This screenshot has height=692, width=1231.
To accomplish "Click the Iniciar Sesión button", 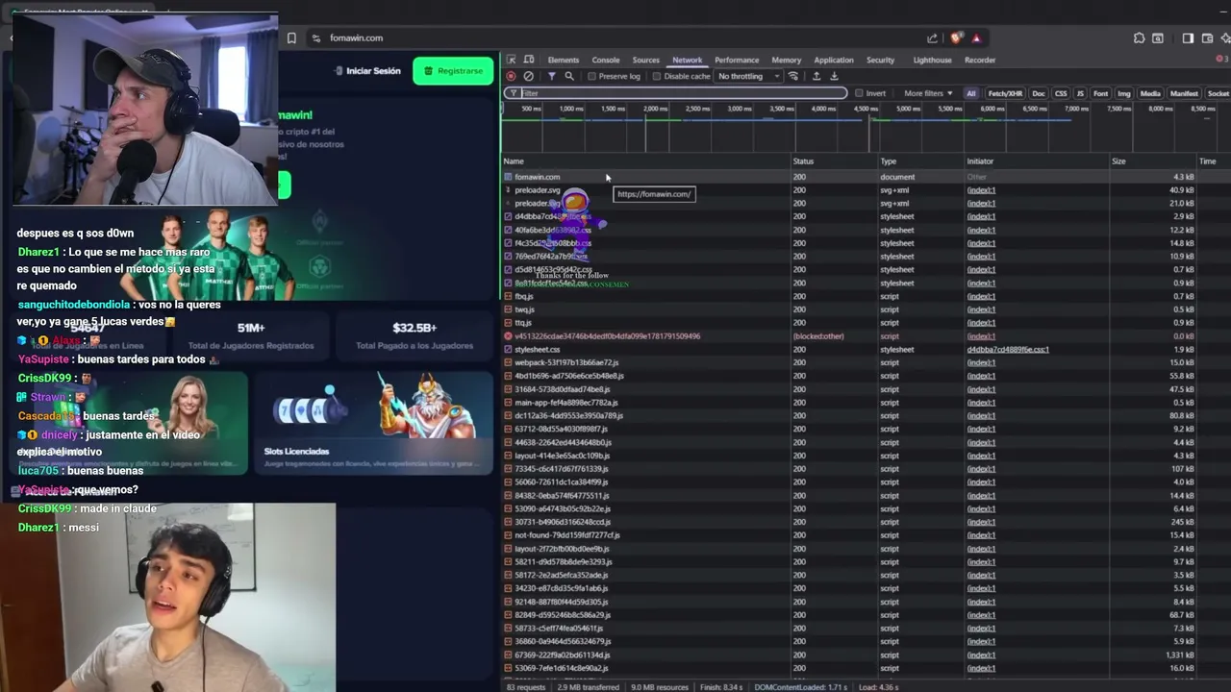I will (367, 71).
